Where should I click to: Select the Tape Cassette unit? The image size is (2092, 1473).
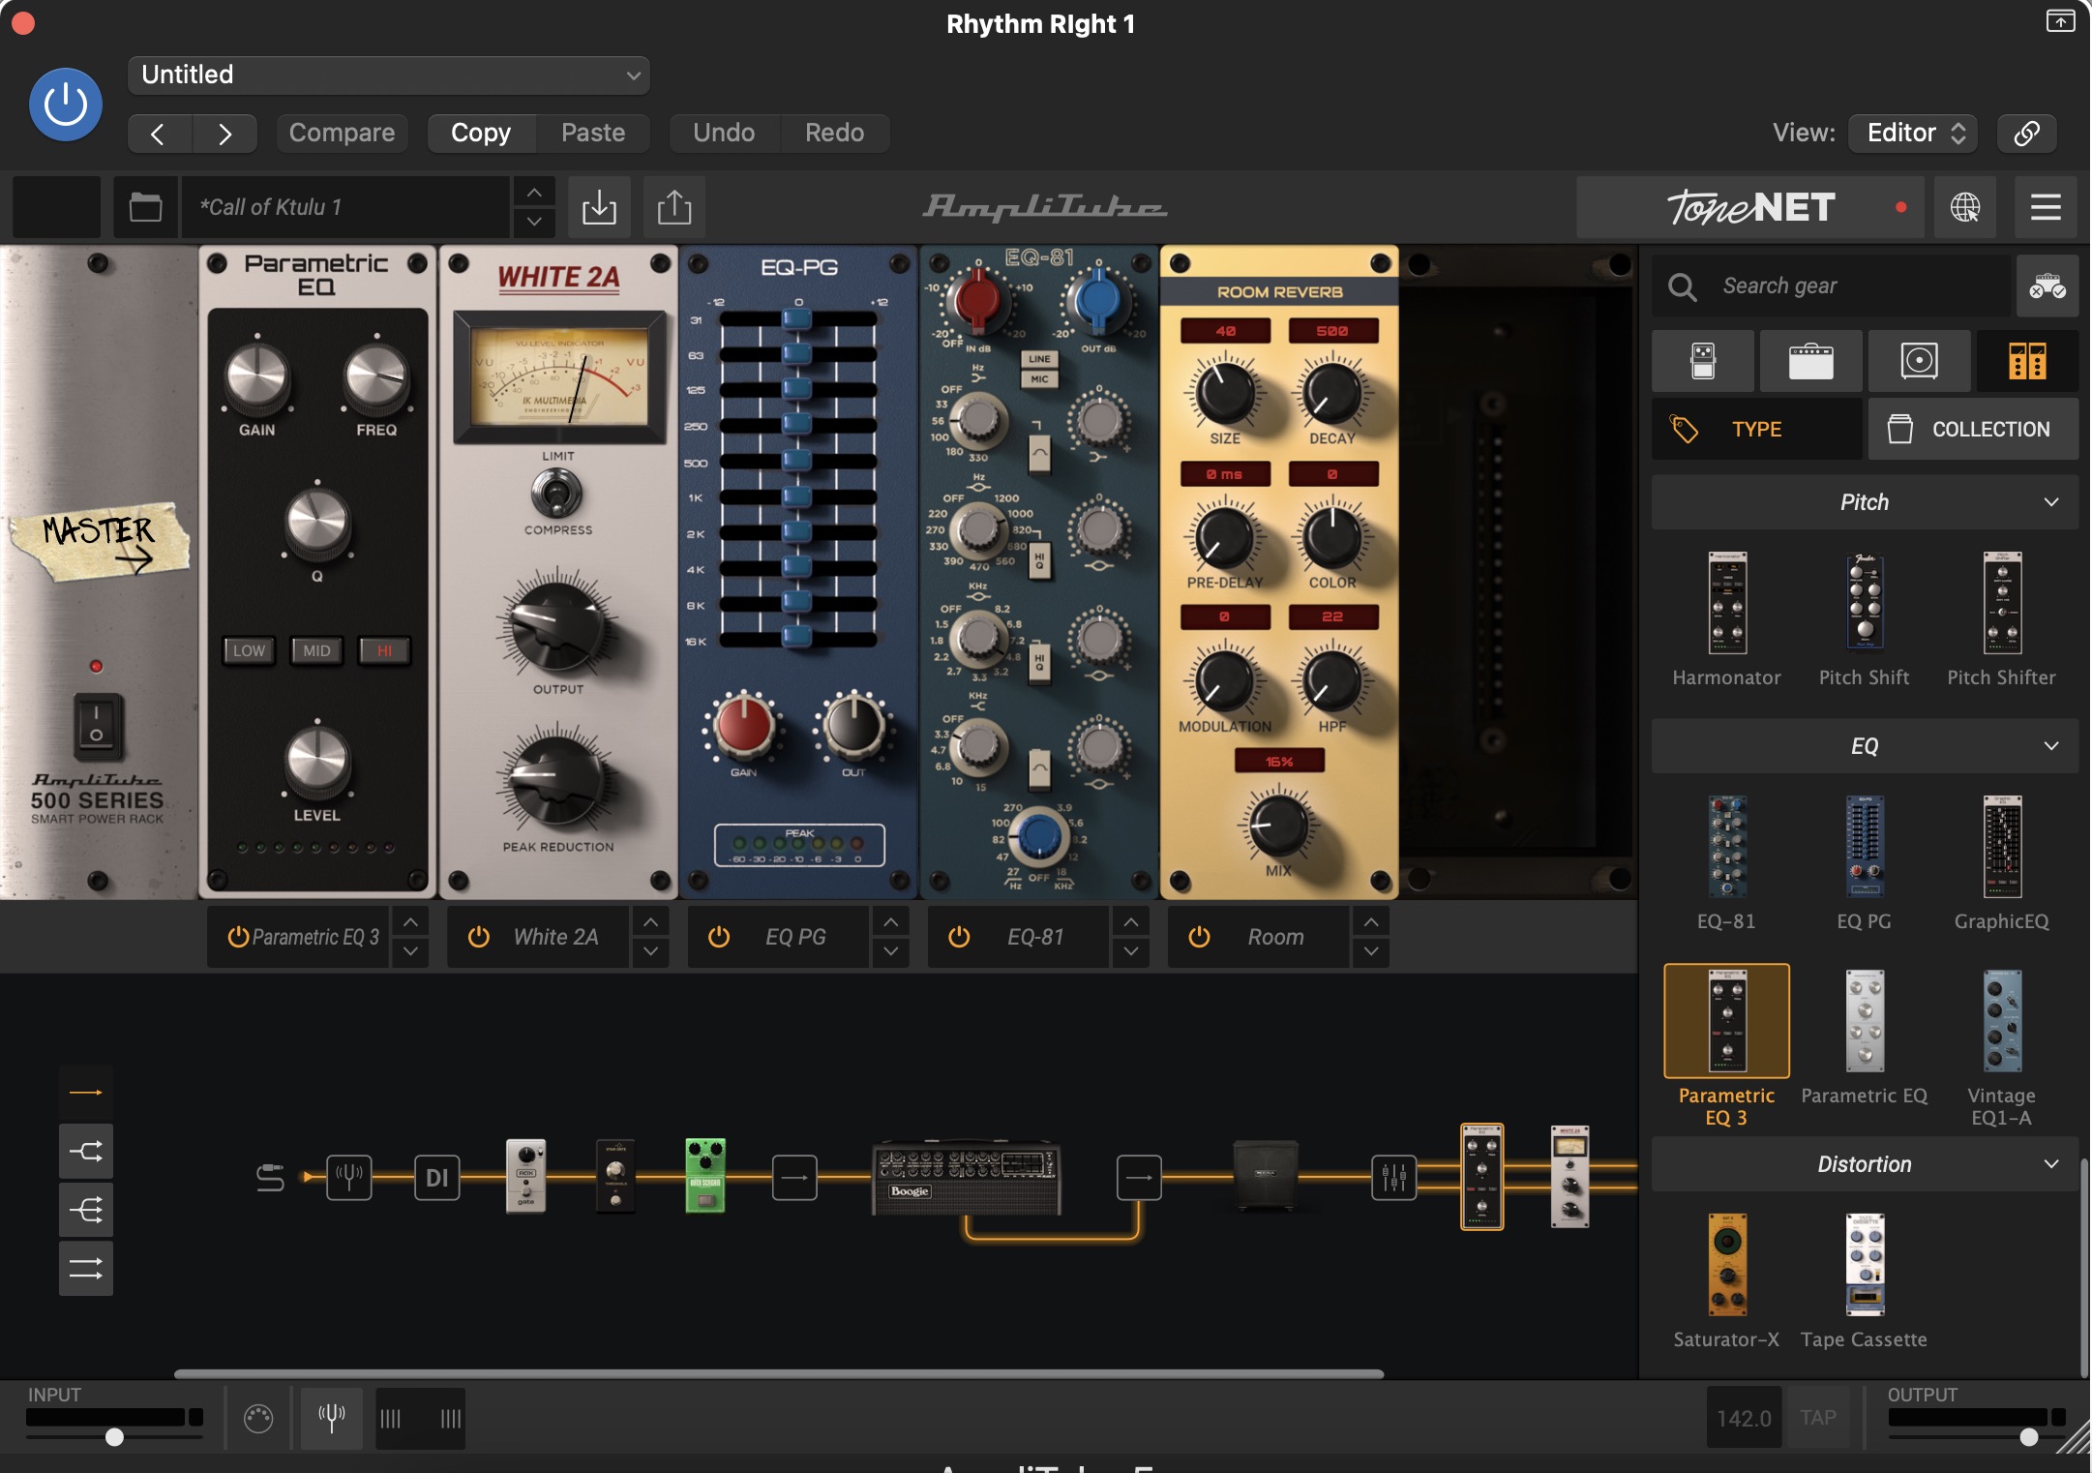coord(1865,1279)
